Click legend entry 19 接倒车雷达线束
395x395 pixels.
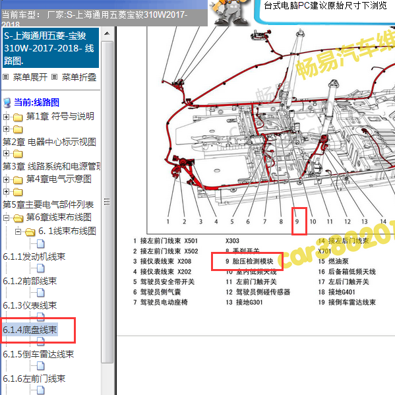point(347,302)
